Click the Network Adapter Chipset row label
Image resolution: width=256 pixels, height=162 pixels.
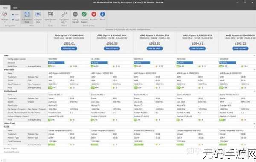tap(18, 116)
